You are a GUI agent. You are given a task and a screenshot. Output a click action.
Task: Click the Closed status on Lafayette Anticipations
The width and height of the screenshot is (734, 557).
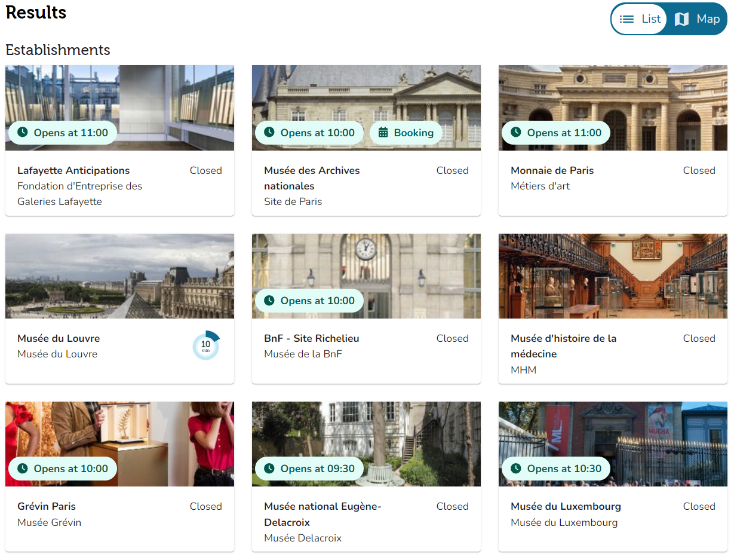(x=205, y=170)
